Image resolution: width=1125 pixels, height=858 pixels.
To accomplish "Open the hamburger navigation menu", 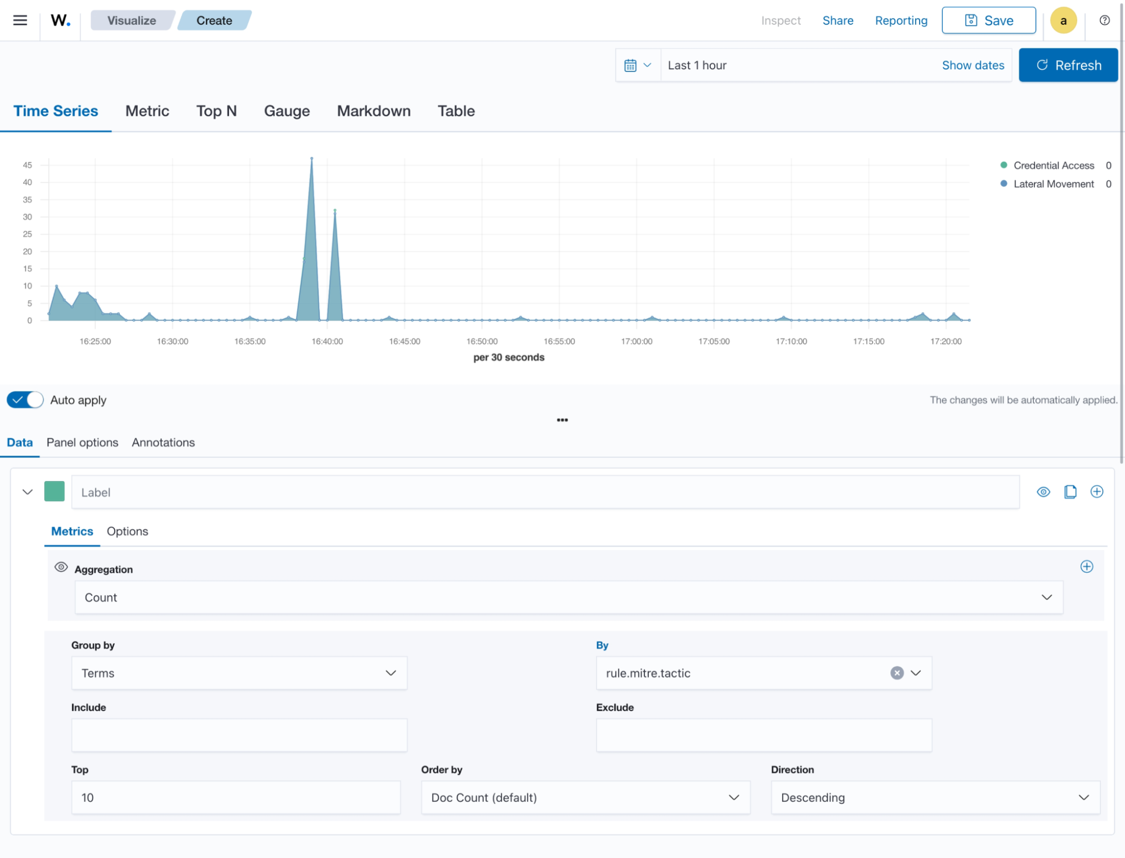I will coord(19,20).
